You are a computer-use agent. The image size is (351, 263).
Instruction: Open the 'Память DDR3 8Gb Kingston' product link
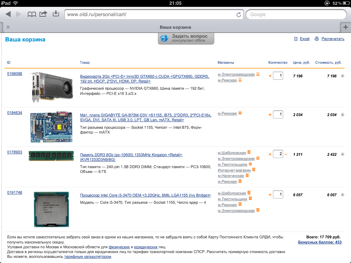[131, 157]
